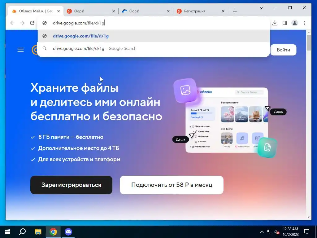
Task: Click Для всех устройств и платформ text
Action: (79, 160)
